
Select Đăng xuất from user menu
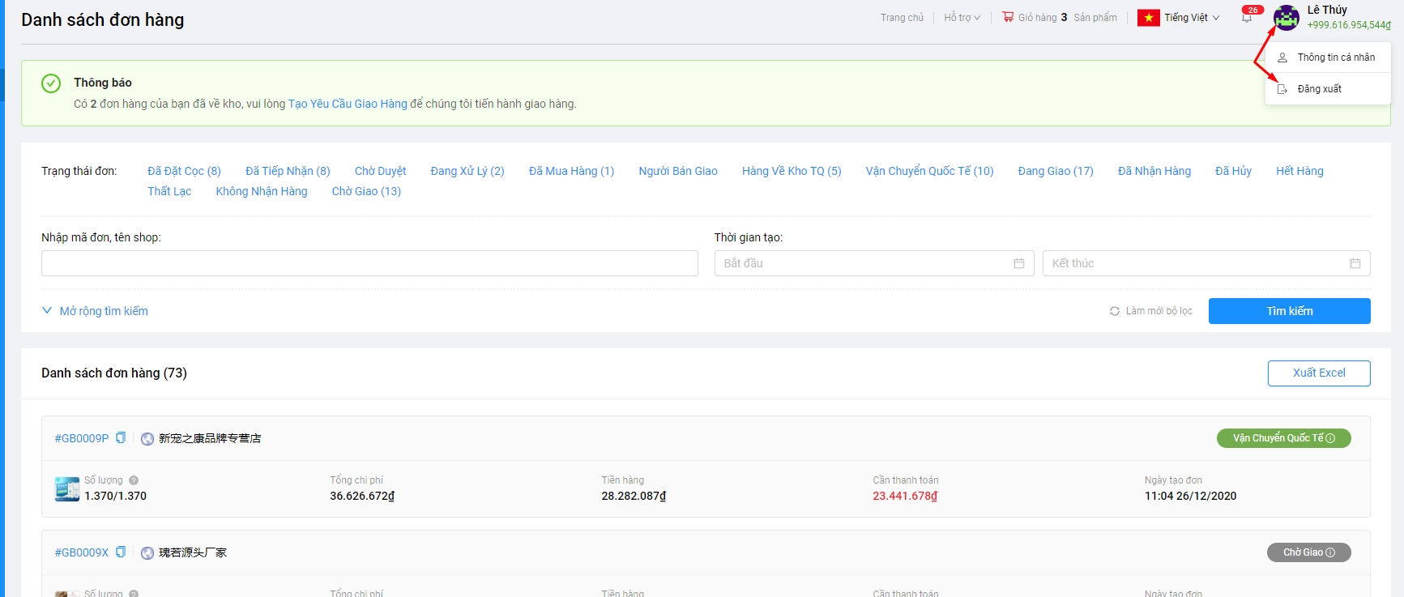point(1319,89)
